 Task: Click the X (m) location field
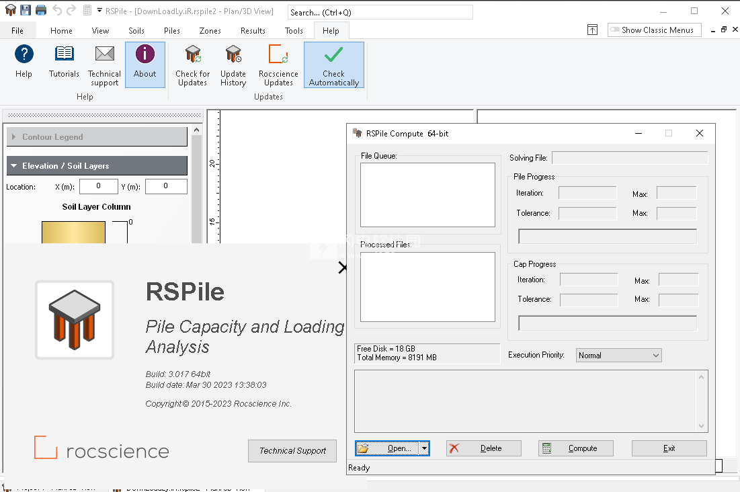coord(99,186)
